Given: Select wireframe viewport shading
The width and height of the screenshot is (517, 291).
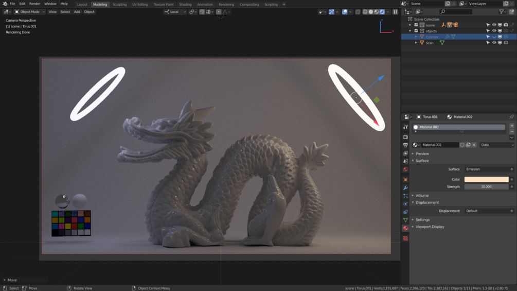Looking at the screenshot, I should [x=365, y=12].
